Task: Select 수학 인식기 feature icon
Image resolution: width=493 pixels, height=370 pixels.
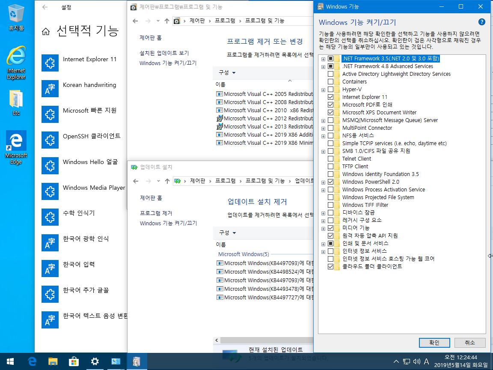Action: point(50,217)
